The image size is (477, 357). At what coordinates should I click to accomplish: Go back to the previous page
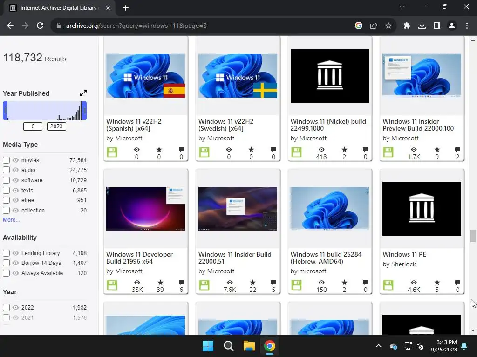tap(10, 26)
